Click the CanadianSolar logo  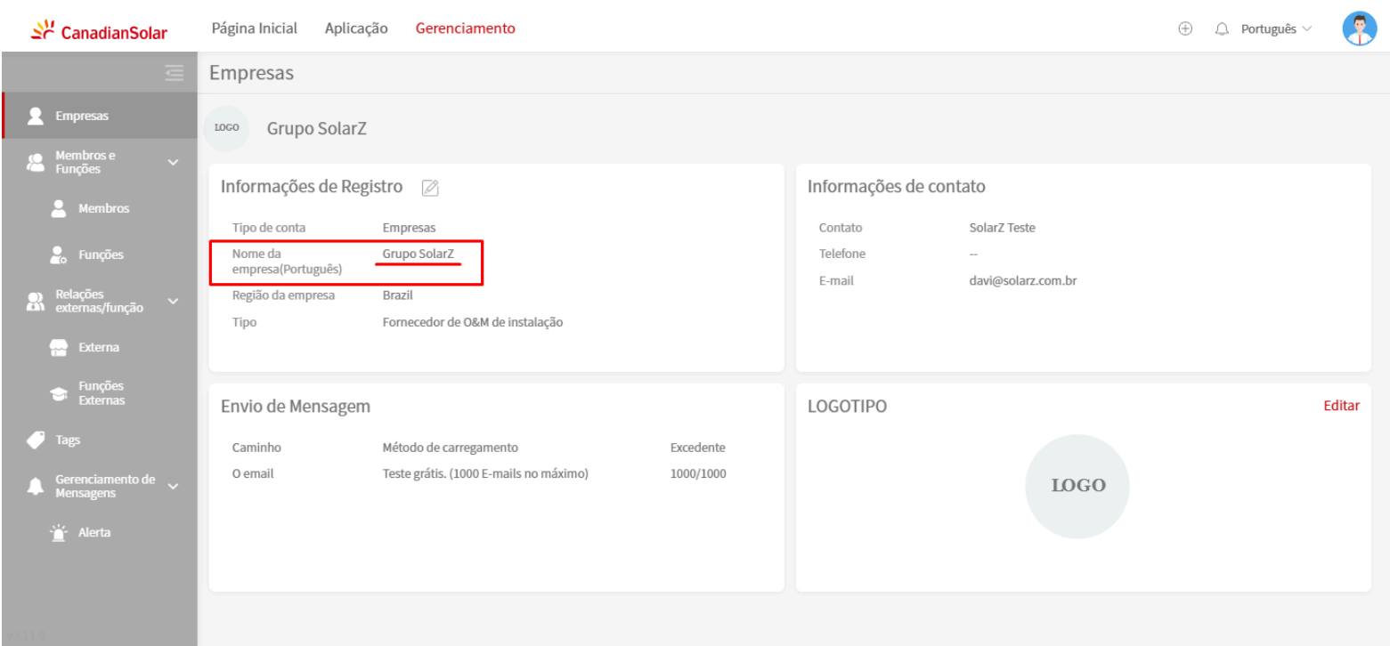point(99,32)
